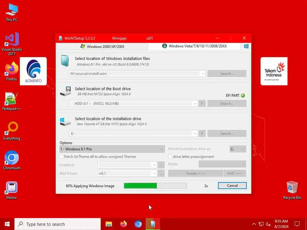Click the green progress bar
307x230 pixels.
coord(155,186)
